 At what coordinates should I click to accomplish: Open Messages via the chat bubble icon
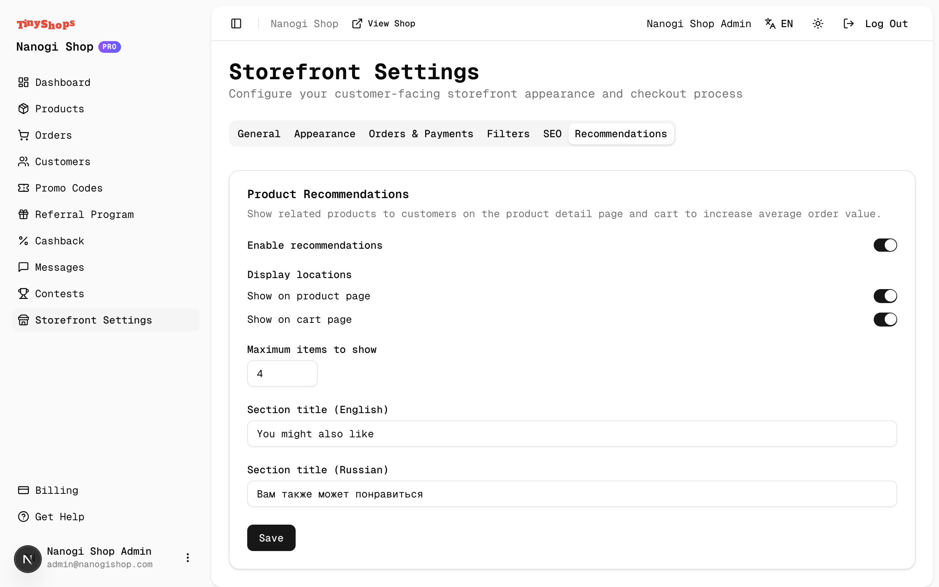[x=23, y=267]
